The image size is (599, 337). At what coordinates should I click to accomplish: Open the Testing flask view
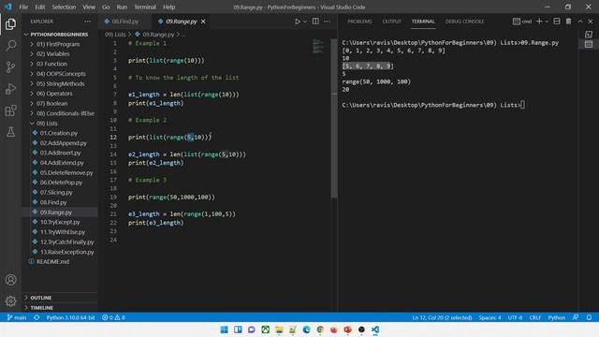tap(10, 132)
